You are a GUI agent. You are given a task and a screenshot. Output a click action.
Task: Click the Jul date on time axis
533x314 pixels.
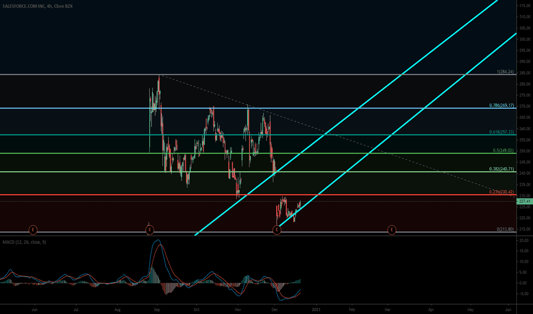coord(76,309)
